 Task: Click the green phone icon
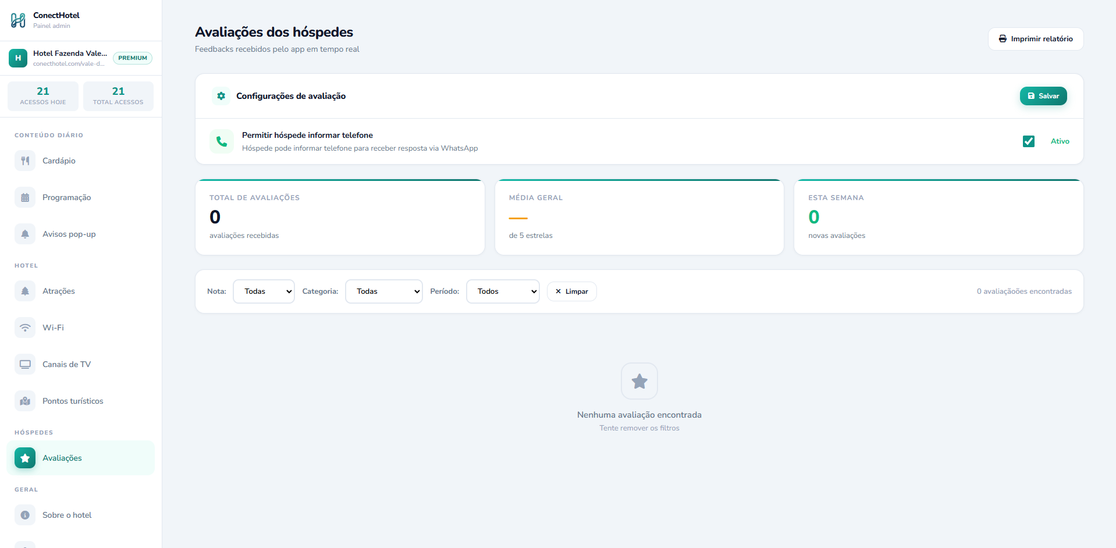click(222, 141)
